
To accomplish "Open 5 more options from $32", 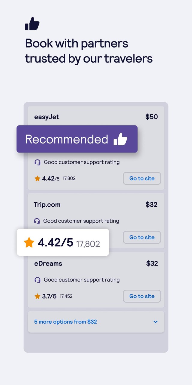I will tap(65, 322).
